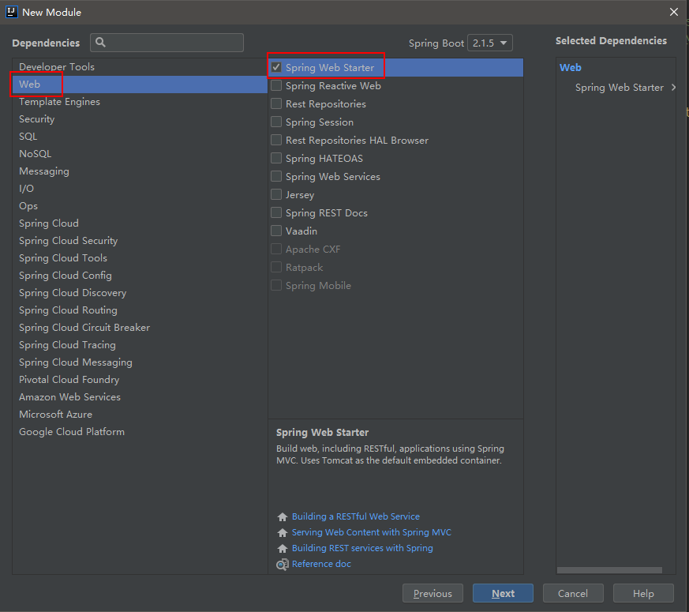
Task: Click home icon beside Serving Web Content guide
Action: pos(283,533)
